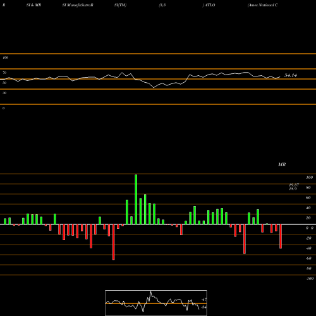The image size is (316, 316).
Task: Select the MR histogram title label
Action: coord(282,164)
